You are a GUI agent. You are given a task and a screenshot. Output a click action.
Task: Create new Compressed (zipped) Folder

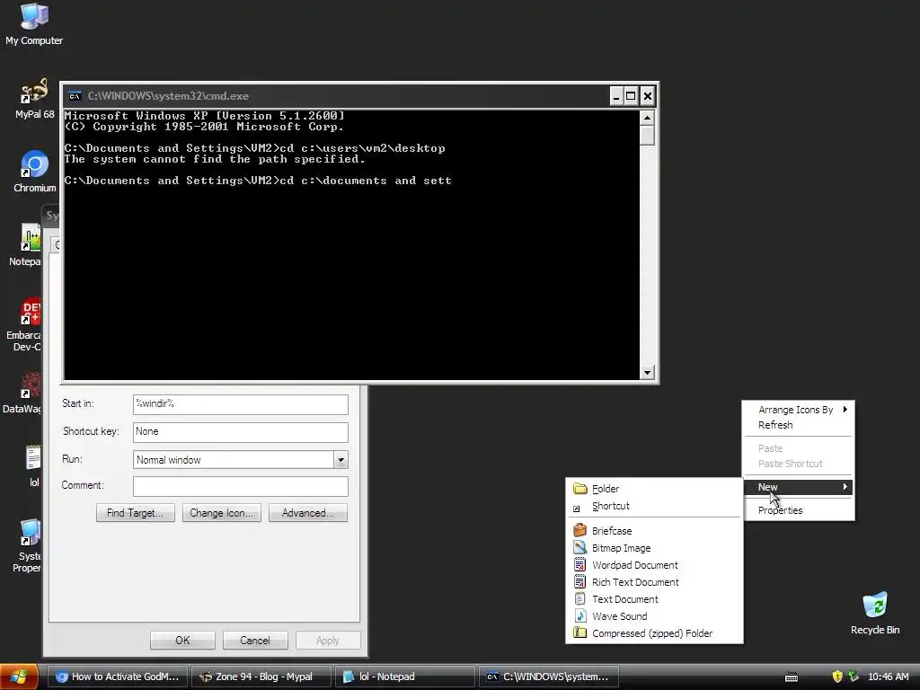(654, 633)
